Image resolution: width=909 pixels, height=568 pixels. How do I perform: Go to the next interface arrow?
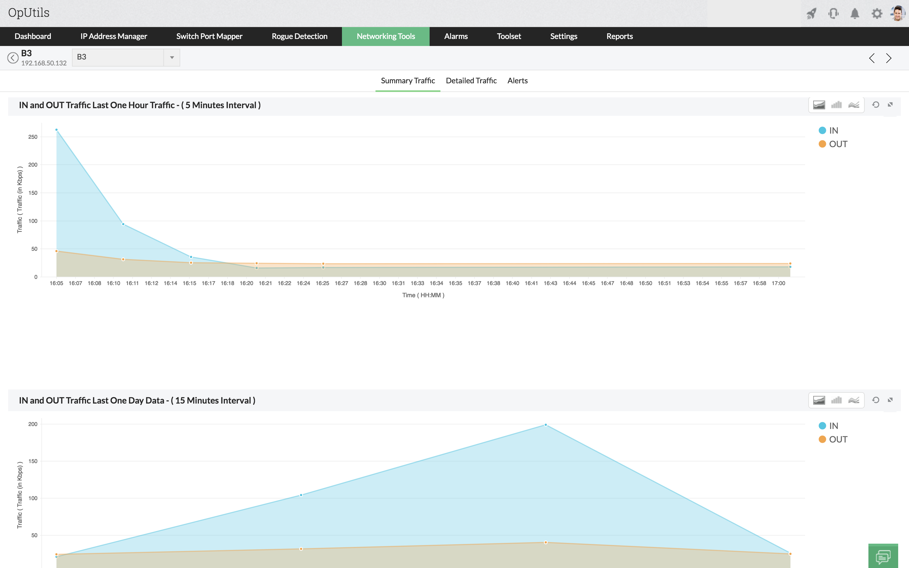click(889, 58)
